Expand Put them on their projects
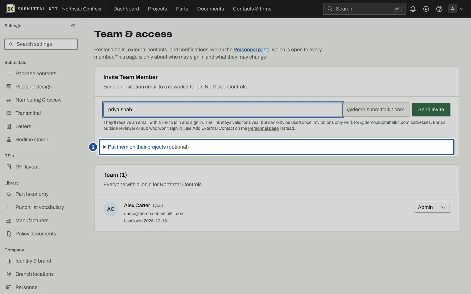Screen dimensions: 471x294 click(x=276, y=147)
